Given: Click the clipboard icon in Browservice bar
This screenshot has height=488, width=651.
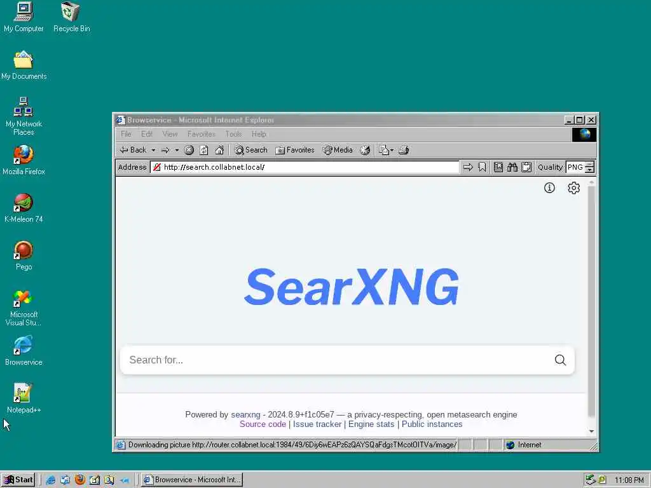Looking at the screenshot, I should tap(526, 167).
